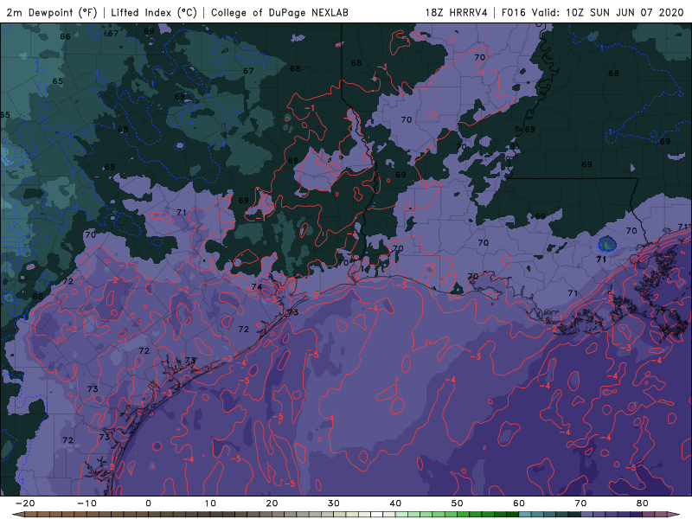
Task: Click the "F016" forecast hour text
Action: (513, 12)
